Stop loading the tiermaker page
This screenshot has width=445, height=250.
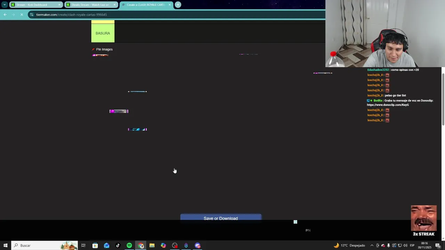click(x=22, y=15)
